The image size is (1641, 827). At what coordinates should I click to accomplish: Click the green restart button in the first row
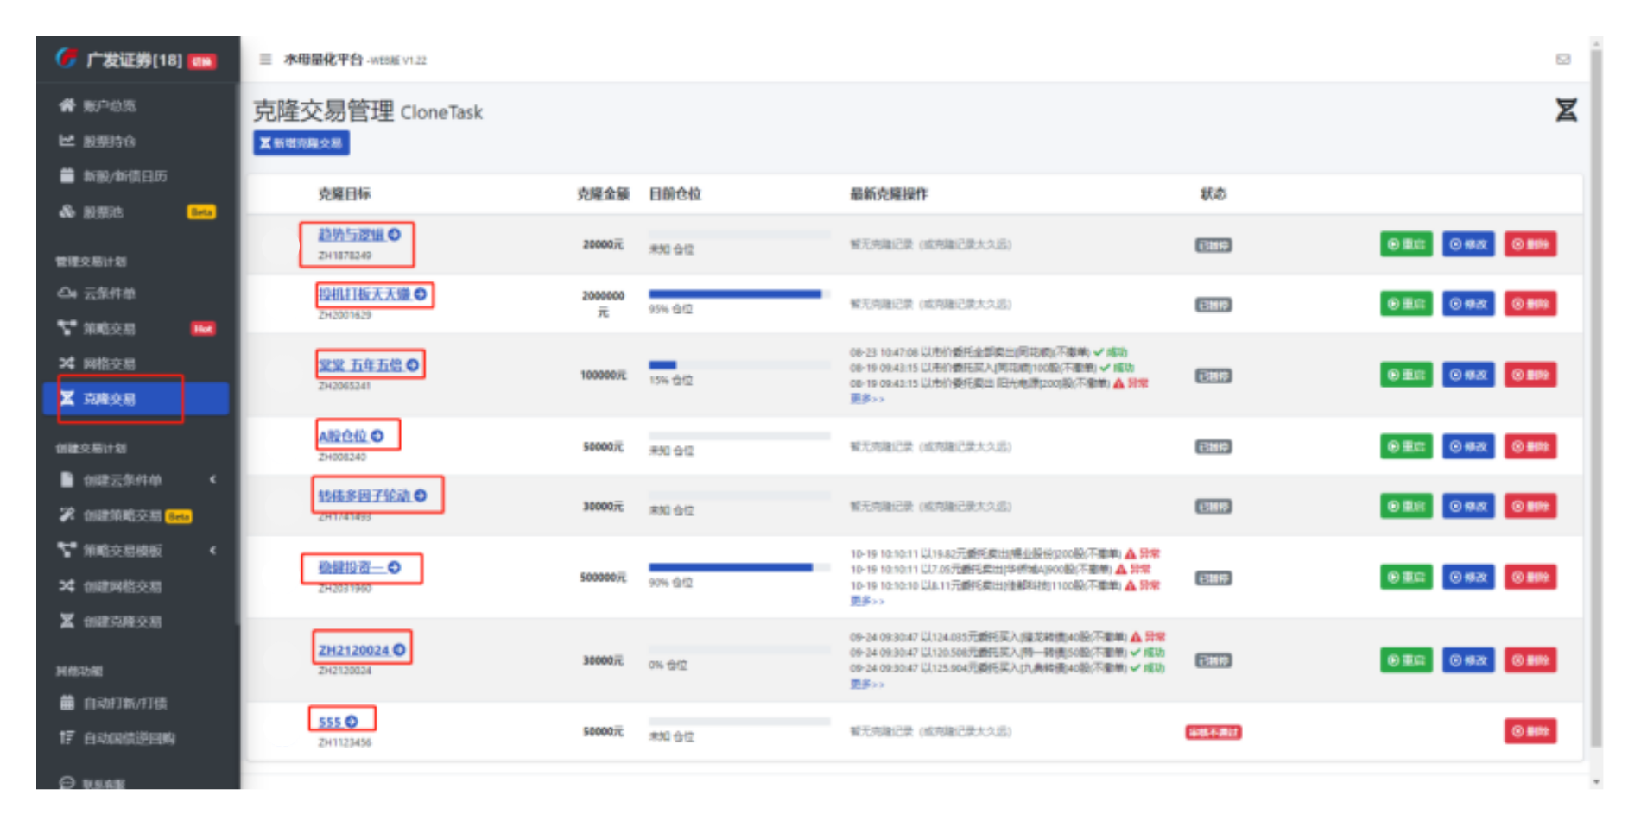(x=1405, y=244)
